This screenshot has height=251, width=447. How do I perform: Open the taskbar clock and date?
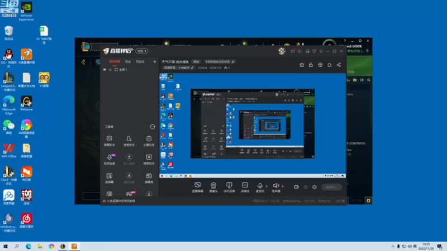point(426,247)
